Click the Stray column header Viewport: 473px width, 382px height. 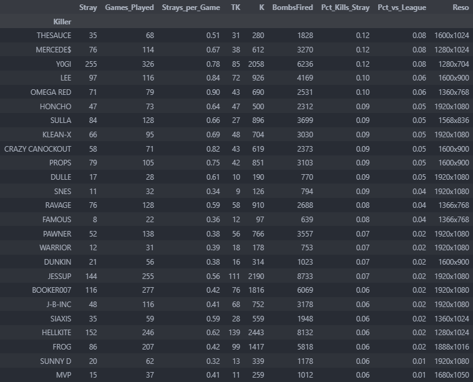coord(88,7)
